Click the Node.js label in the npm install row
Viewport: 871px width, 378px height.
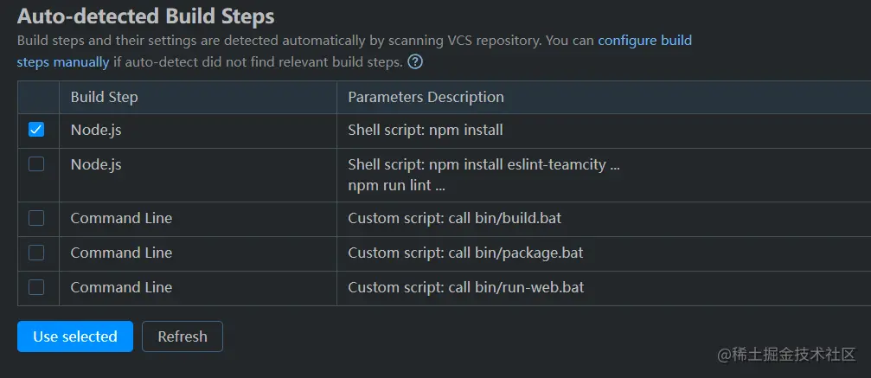point(94,131)
